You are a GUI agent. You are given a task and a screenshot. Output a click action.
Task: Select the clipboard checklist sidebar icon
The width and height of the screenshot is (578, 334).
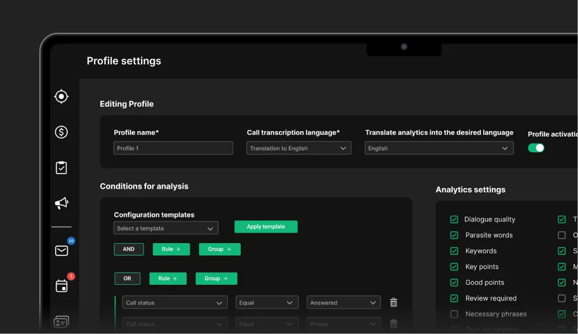coord(61,168)
